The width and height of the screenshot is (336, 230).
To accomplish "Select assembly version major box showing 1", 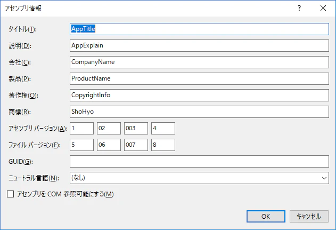I will (x=81, y=128).
